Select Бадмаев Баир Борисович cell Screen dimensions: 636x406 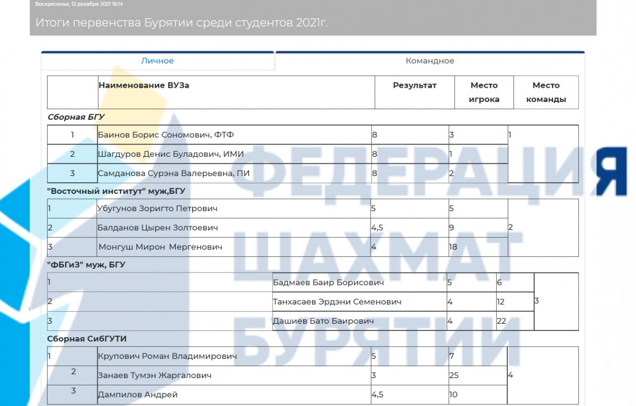pos(328,283)
